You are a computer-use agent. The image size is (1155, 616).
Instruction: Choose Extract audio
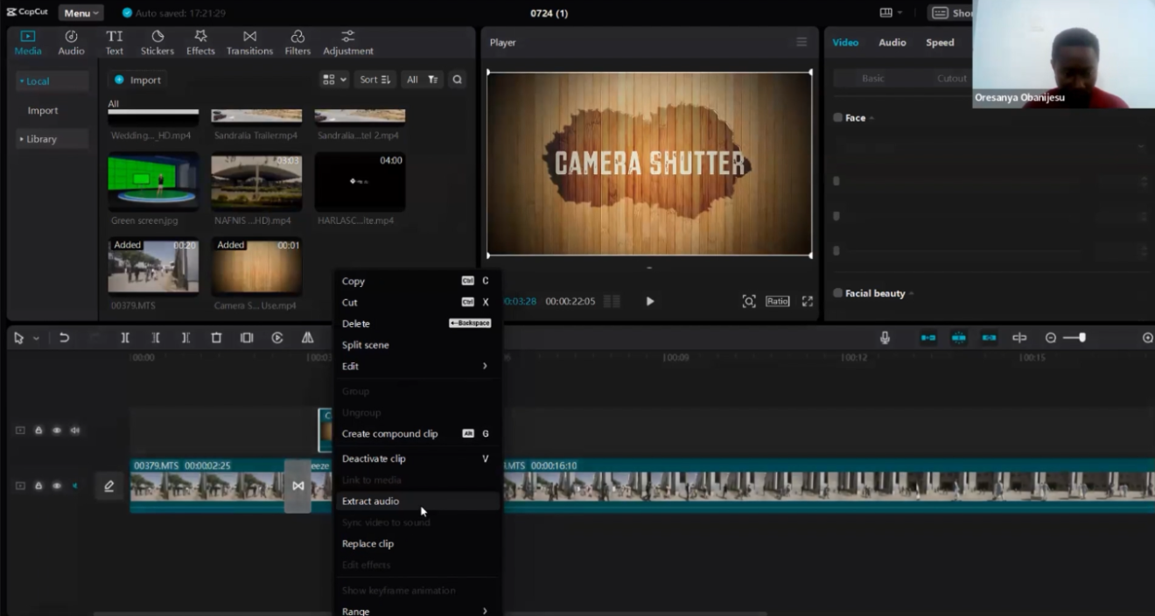pos(416,501)
